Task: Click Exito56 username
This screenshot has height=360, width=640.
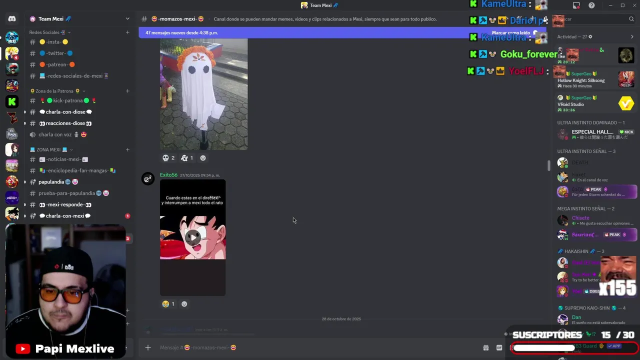Action: click(168, 175)
